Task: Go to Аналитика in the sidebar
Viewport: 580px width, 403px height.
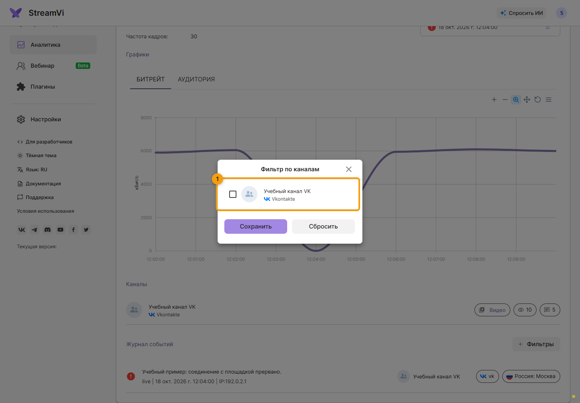Action: (53, 45)
